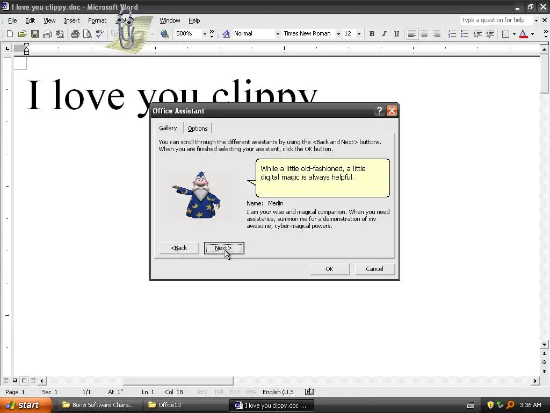The width and height of the screenshot is (550, 413).
Task: Switch to Normal view button
Action: 5,380
